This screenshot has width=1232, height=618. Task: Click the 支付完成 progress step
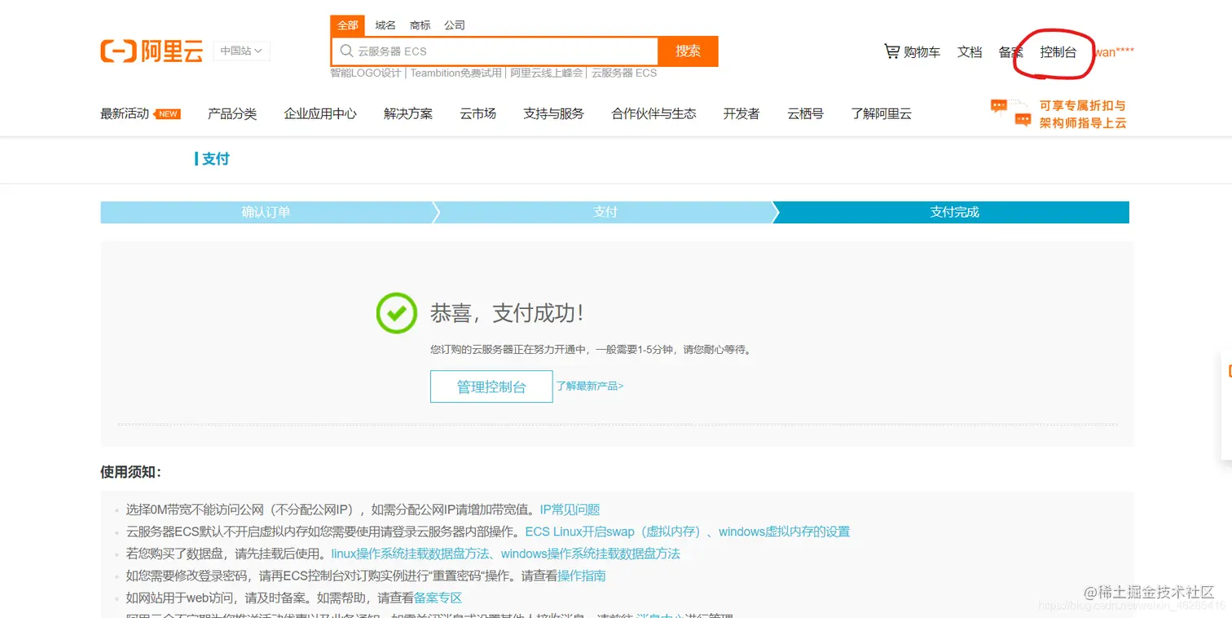click(x=953, y=211)
